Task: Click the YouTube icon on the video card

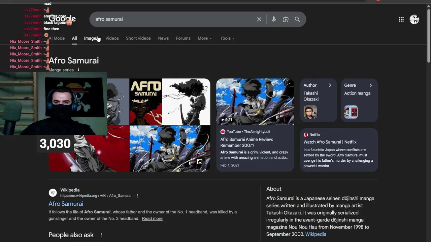Action: [x=223, y=132]
